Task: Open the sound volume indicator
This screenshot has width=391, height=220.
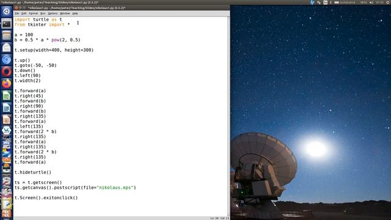Action: coord(371,2)
